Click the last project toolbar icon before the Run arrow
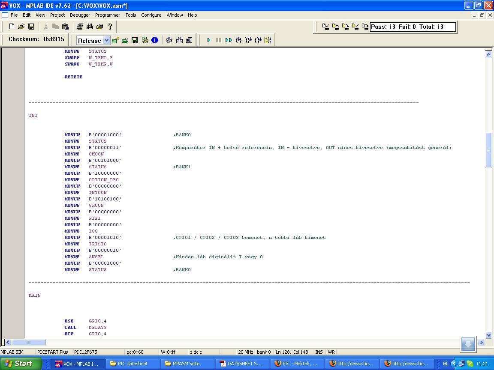The height and width of the screenshot is (370, 494). 189,40
